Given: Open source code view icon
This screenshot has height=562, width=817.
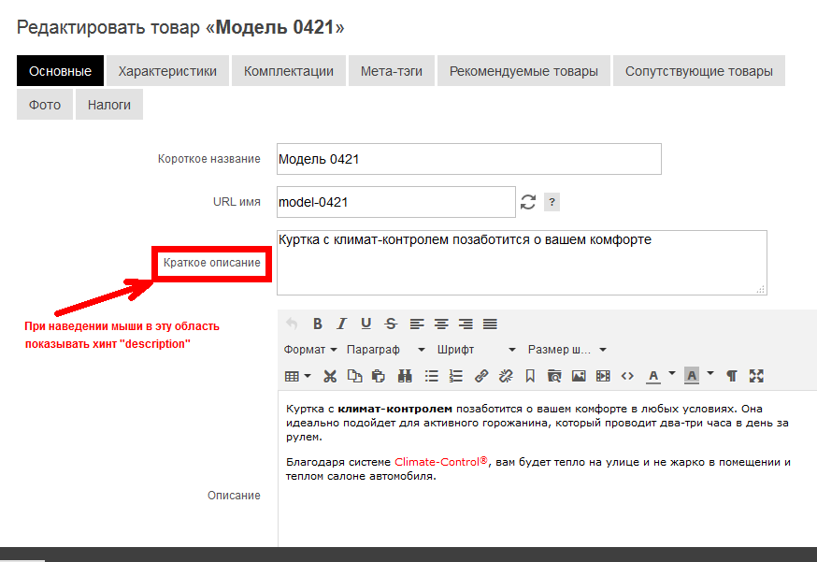Looking at the screenshot, I should (x=627, y=376).
